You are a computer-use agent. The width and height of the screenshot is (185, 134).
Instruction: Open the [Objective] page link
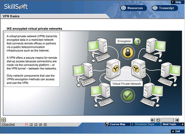point(8,124)
